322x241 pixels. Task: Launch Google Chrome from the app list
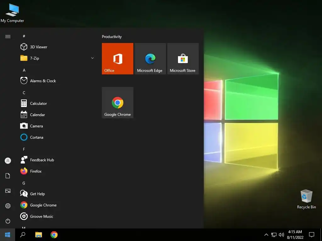click(x=58, y=205)
